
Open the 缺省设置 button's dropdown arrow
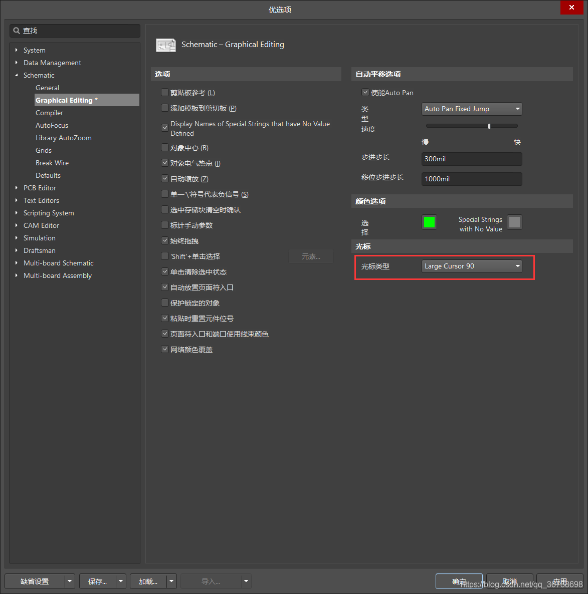70,581
